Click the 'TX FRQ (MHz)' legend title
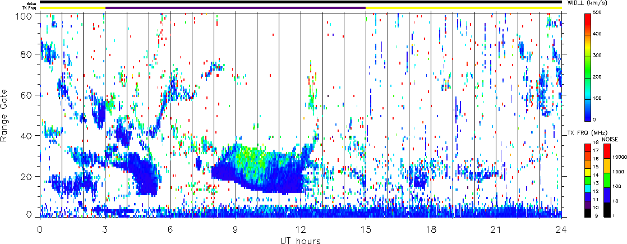The height and width of the screenshot is (244, 627). pos(587,133)
